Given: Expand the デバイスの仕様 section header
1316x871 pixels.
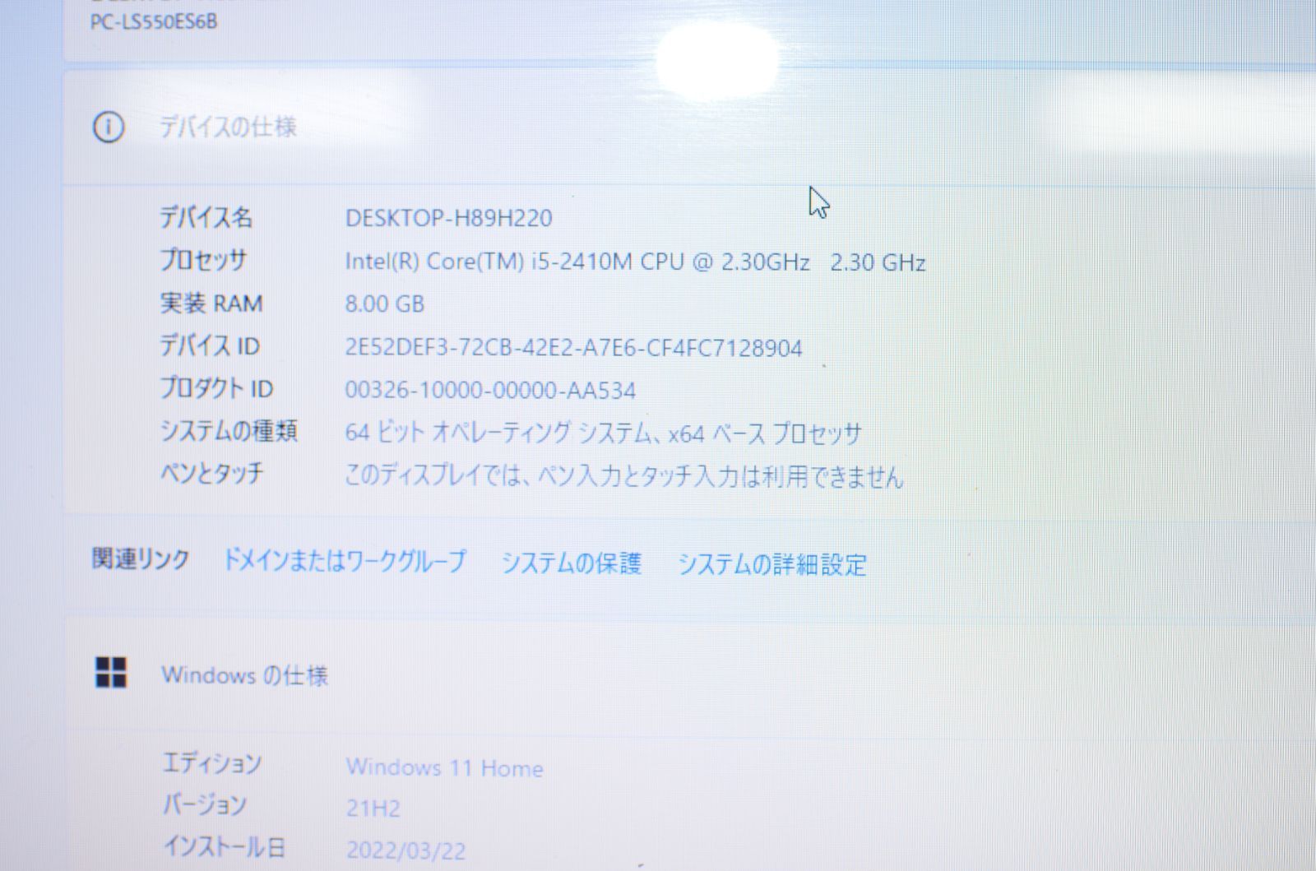Looking at the screenshot, I should tap(691, 127).
